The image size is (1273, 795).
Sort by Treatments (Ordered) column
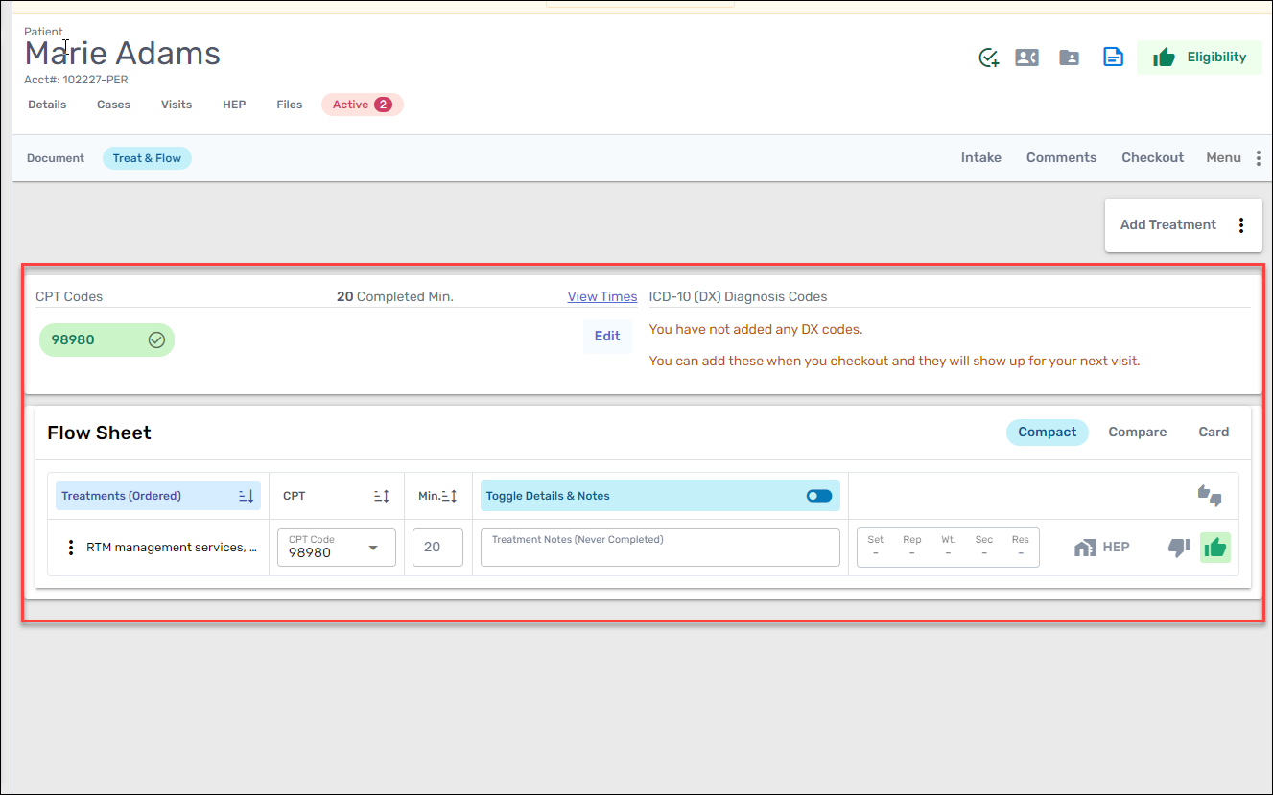tap(246, 496)
